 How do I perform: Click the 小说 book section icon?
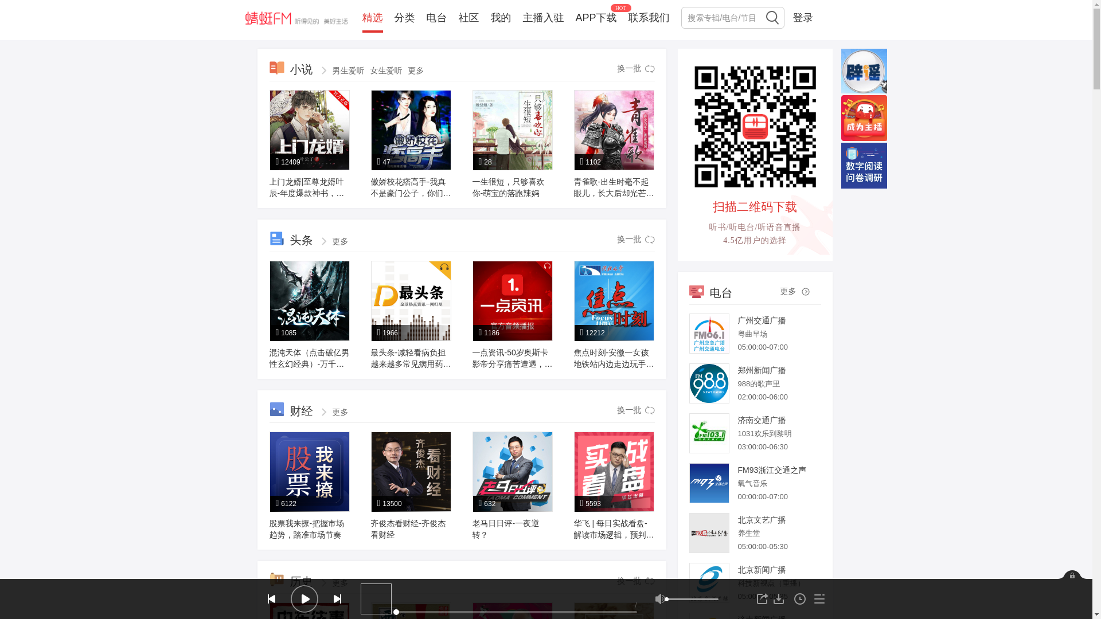point(277,68)
